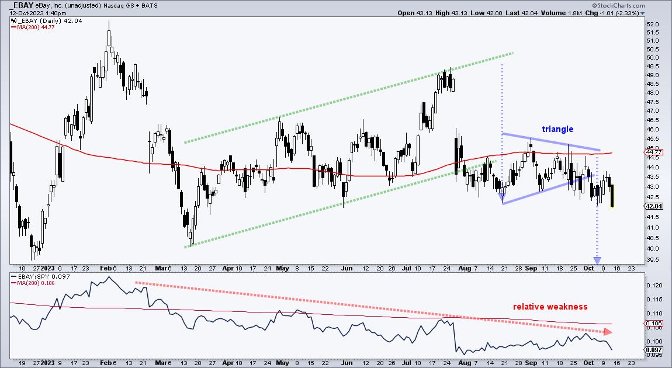
Task: Click the Feb label on the date axis
Action: point(109,269)
